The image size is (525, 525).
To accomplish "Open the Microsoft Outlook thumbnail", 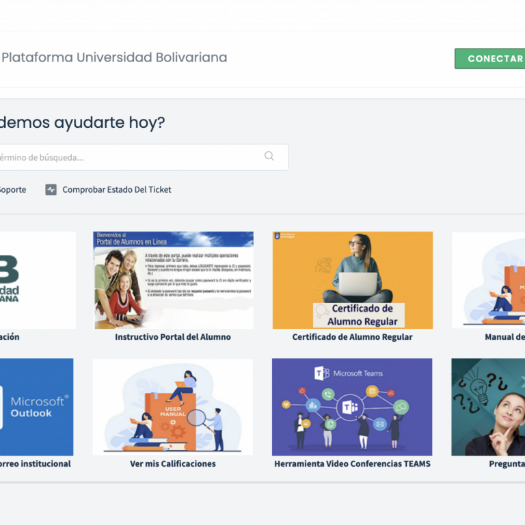I will pos(36,407).
